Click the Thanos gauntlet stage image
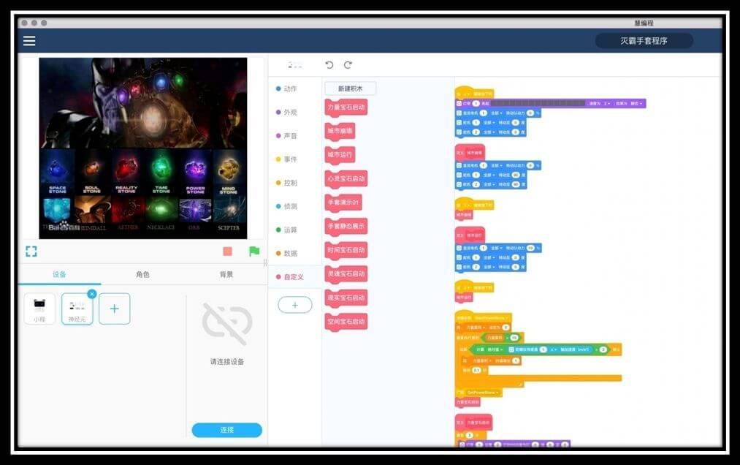 [143, 148]
